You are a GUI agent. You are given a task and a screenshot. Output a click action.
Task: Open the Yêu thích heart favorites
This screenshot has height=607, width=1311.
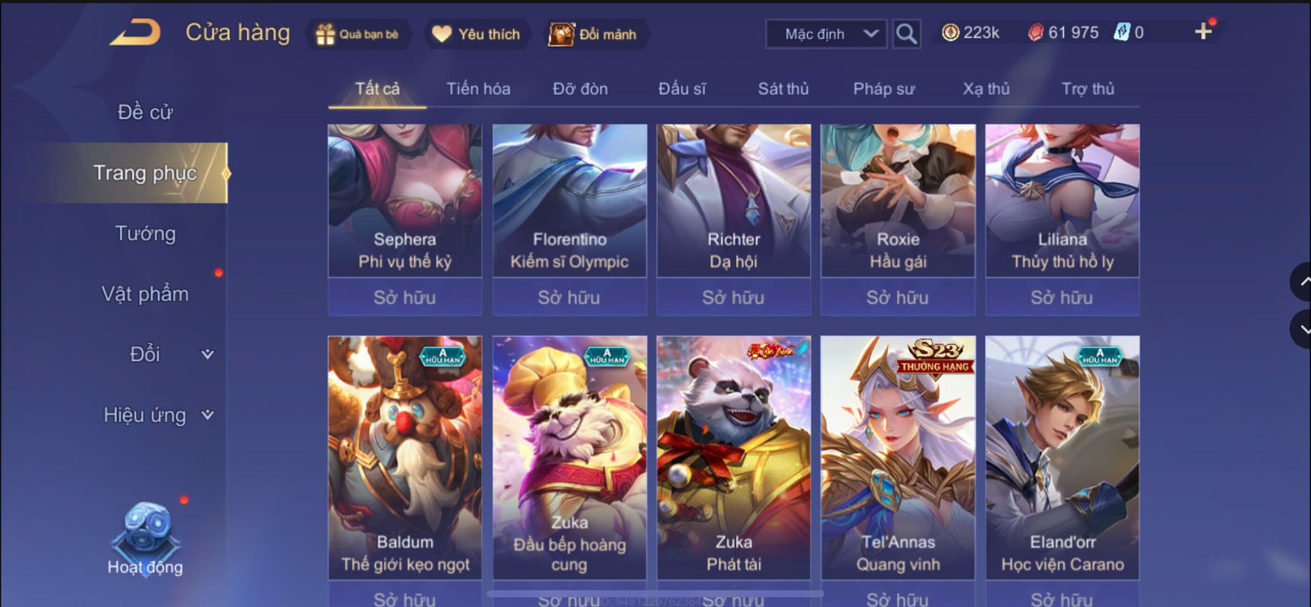point(442,34)
